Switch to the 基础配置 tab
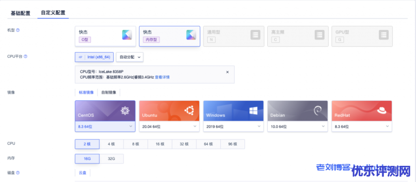 tap(20, 13)
